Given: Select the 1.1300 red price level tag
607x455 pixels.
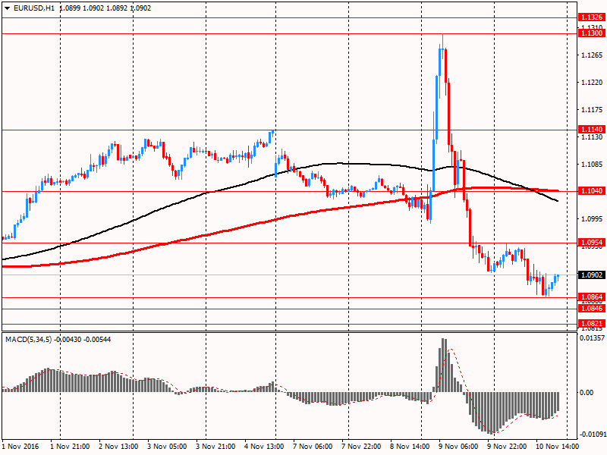Looking at the screenshot, I should [x=590, y=33].
